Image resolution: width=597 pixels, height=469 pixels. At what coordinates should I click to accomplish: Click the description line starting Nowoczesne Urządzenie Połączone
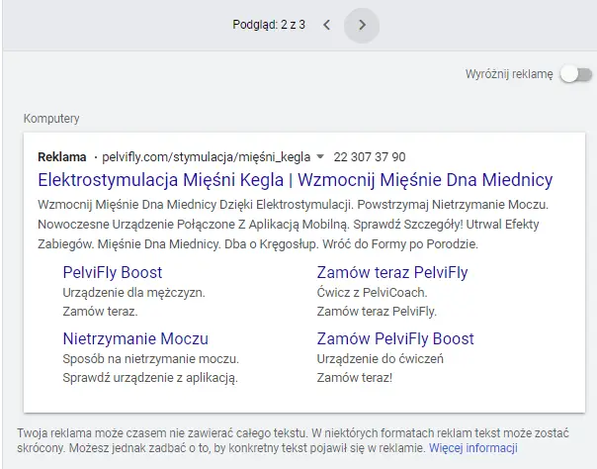click(289, 225)
